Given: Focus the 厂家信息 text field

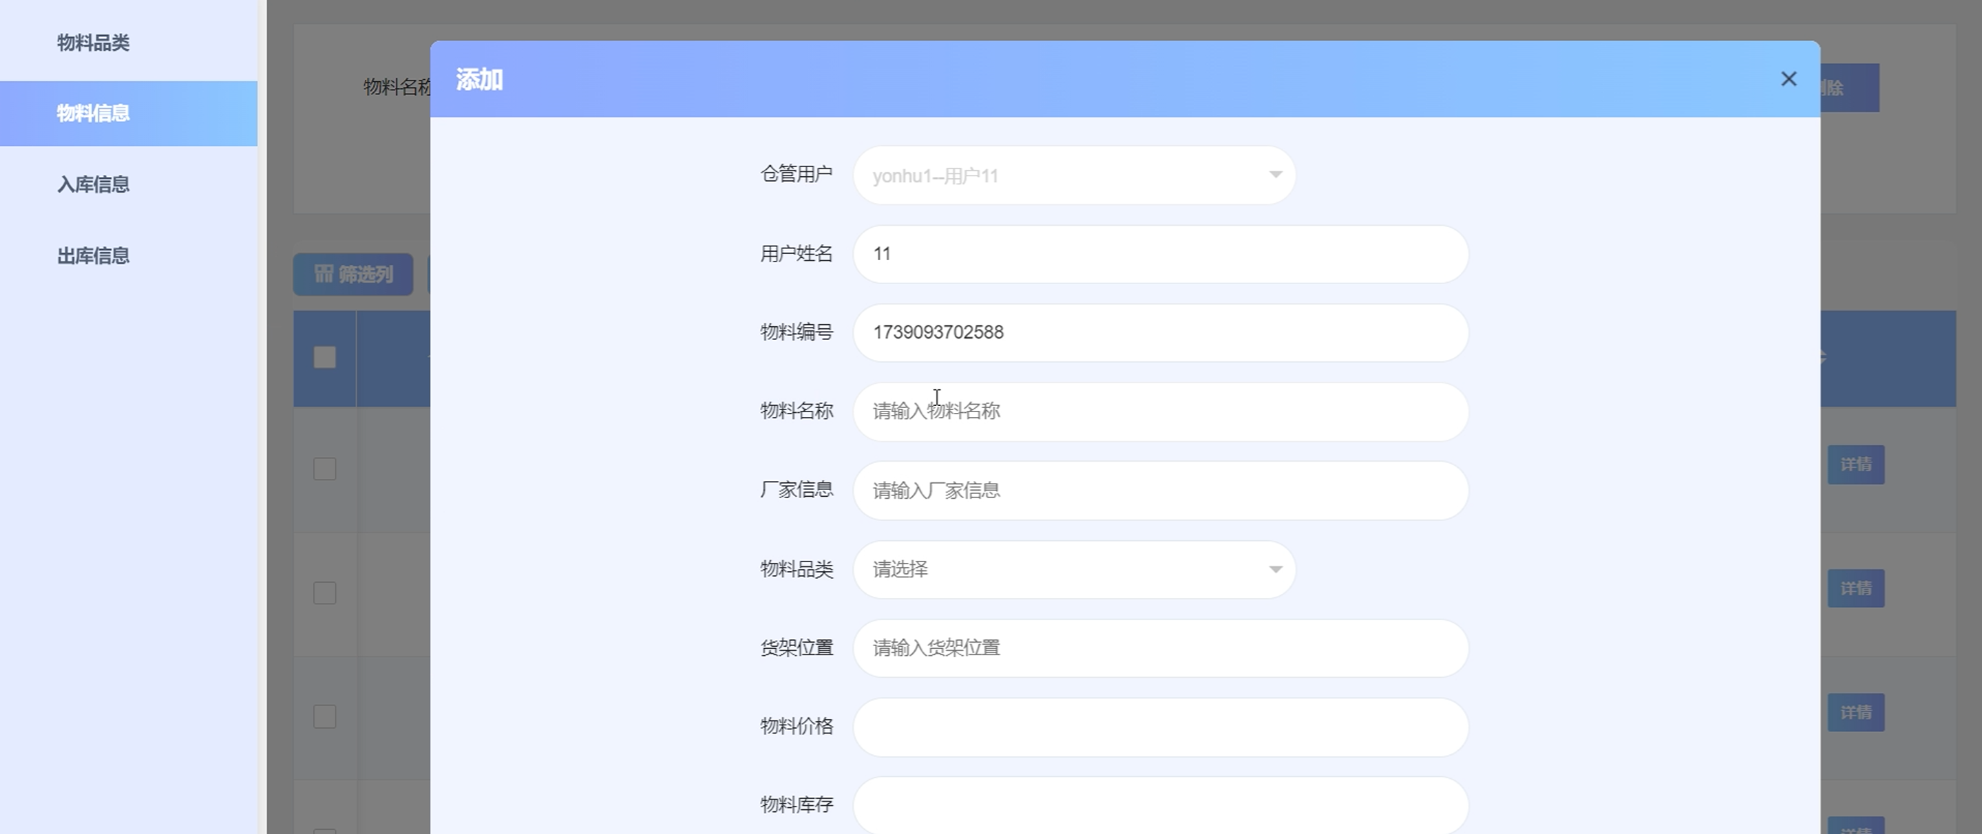Looking at the screenshot, I should pos(1159,490).
